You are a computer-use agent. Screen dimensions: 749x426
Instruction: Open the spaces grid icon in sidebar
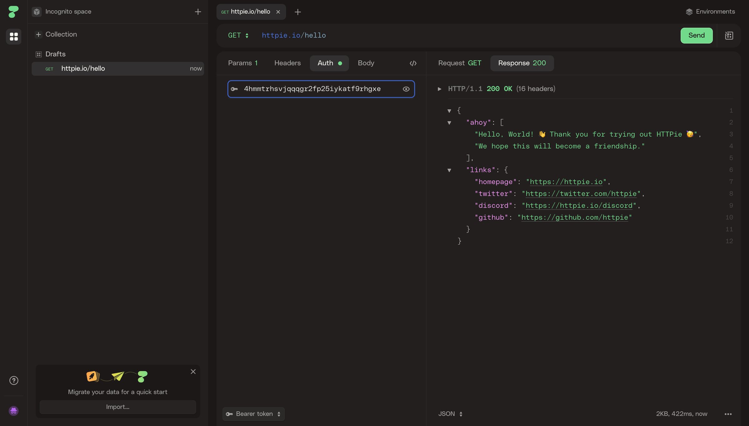tap(14, 36)
